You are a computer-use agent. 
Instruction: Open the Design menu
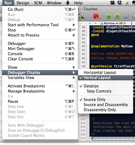tap(23, 3)
